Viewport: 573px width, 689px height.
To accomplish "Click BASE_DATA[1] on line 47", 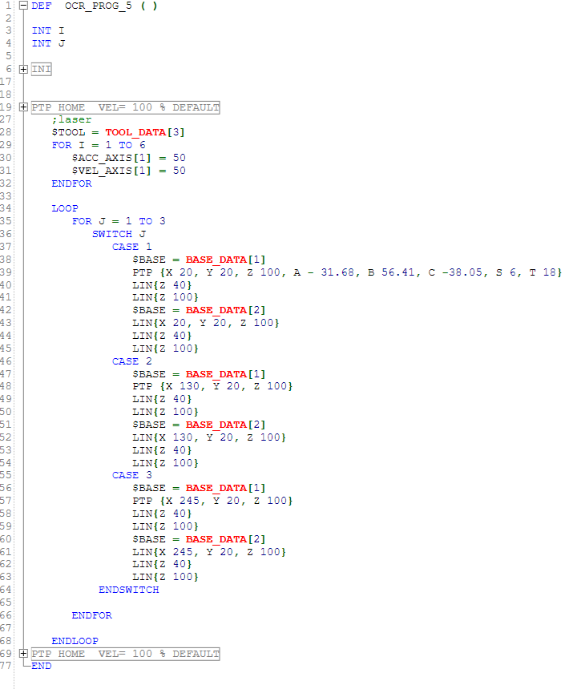I will pyautogui.click(x=225, y=374).
